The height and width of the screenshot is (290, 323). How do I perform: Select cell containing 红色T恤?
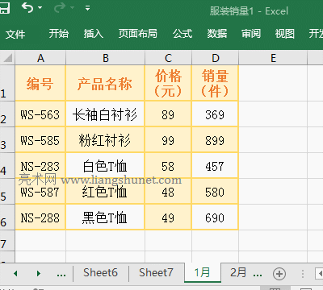(x=105, y=192)
